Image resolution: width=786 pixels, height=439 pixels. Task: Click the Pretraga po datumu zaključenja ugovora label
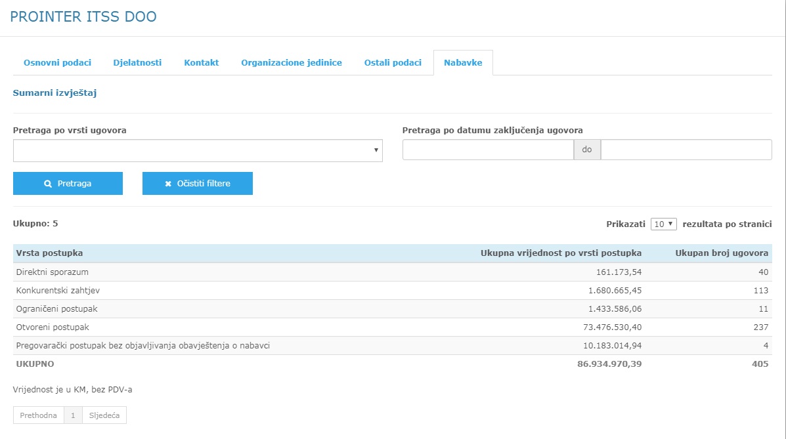tap(492, 131)
